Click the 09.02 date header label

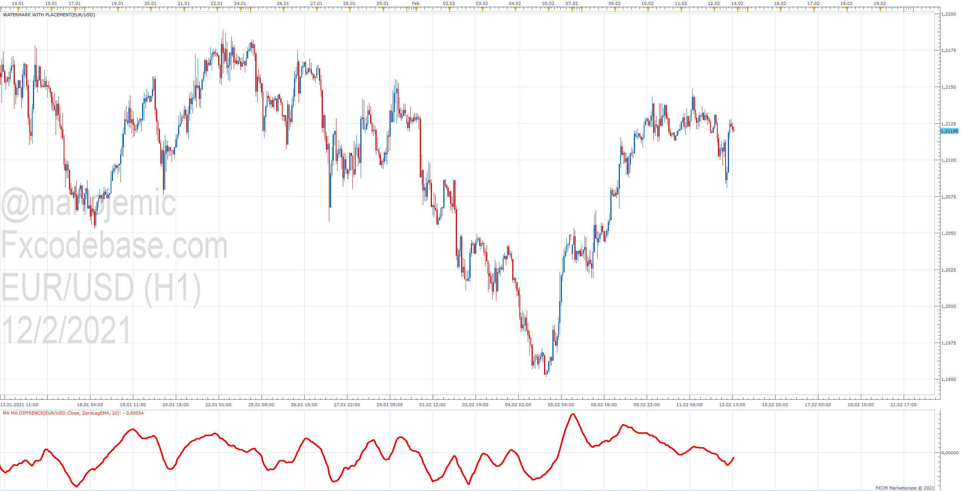[615, 3]
